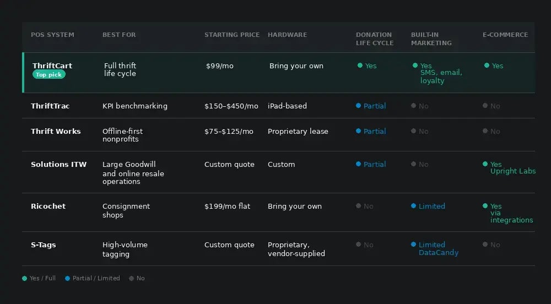Select the Solutions ITW system name
The image size is (551, 304).
[x=59, y=164]
